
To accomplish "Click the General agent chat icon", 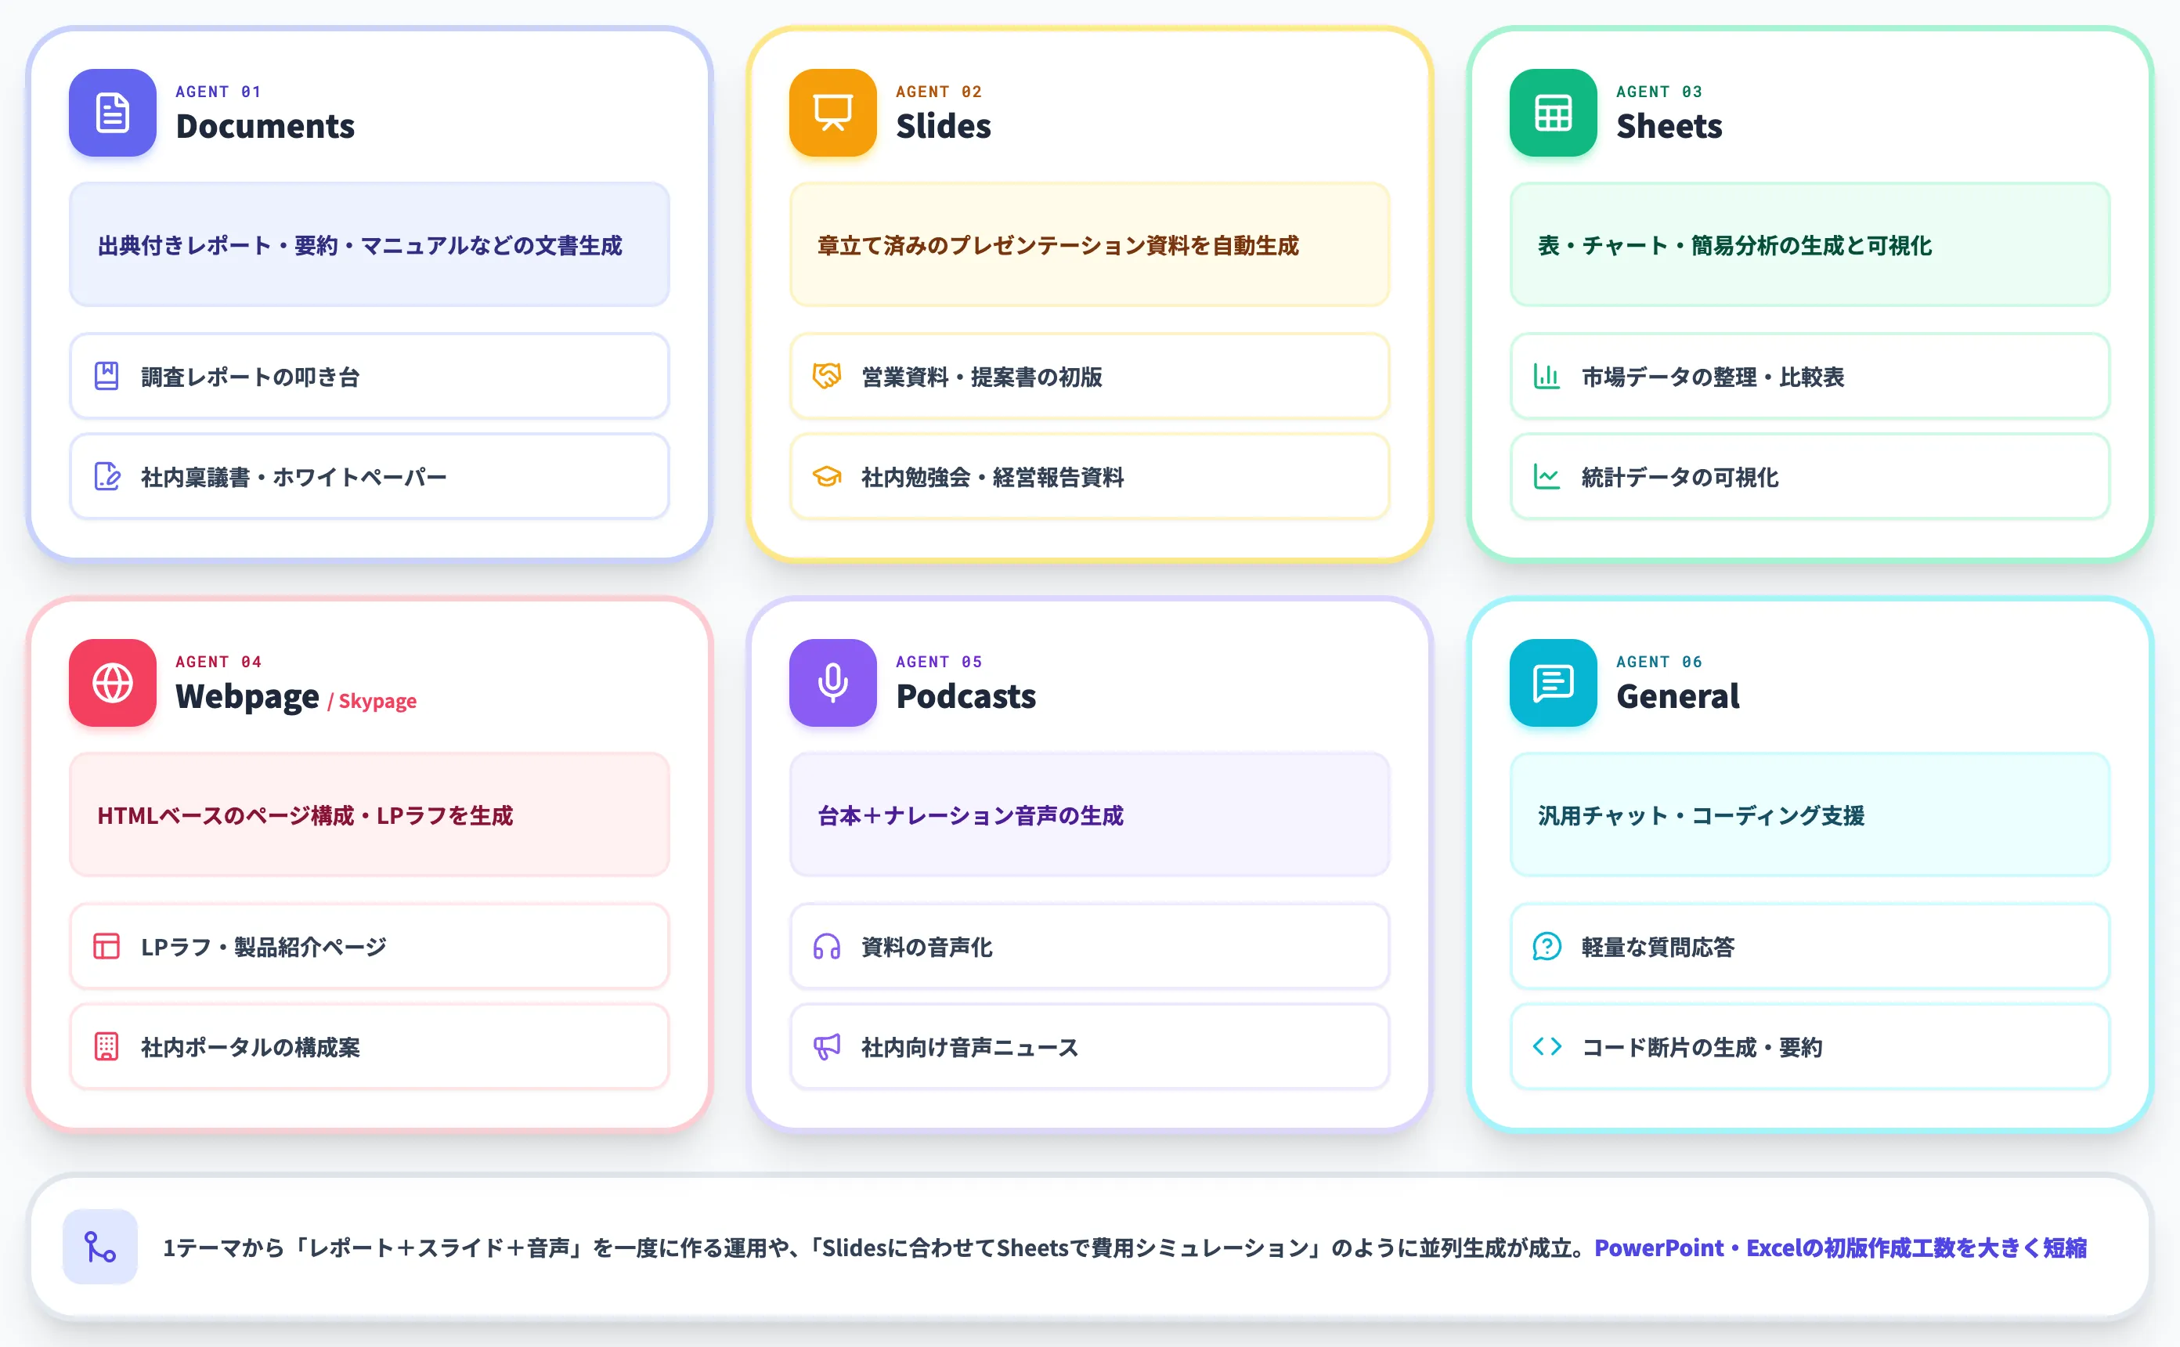I will coord(1553,684).
